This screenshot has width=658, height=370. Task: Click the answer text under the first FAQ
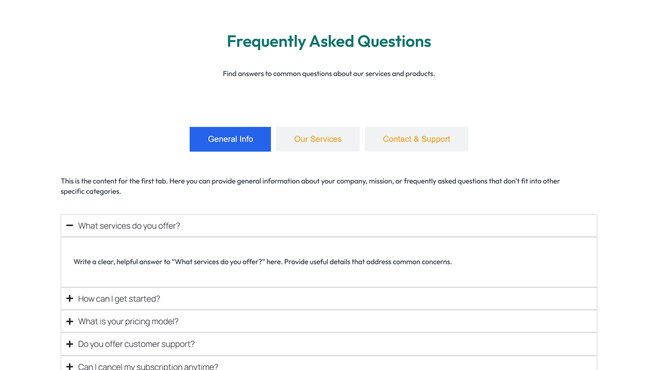point(263,262)
